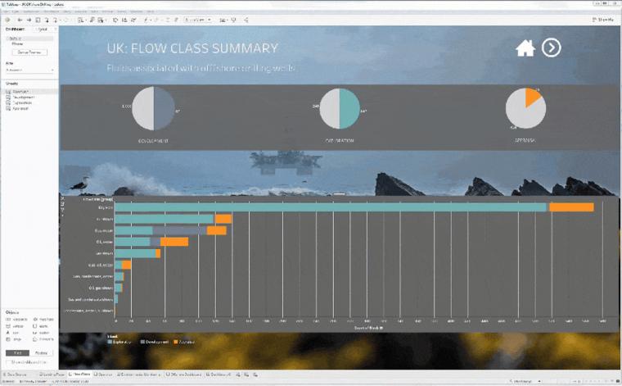
Task: Select the Phone device layout
Action: click(17, 44)
